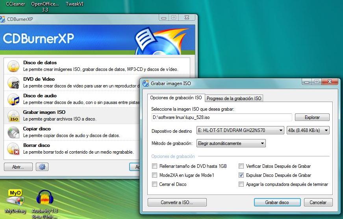The height and width of the screenshot is (219, 343).
Task: Close the Grabar imagen ISO dialog
Action: pos(330,82)
